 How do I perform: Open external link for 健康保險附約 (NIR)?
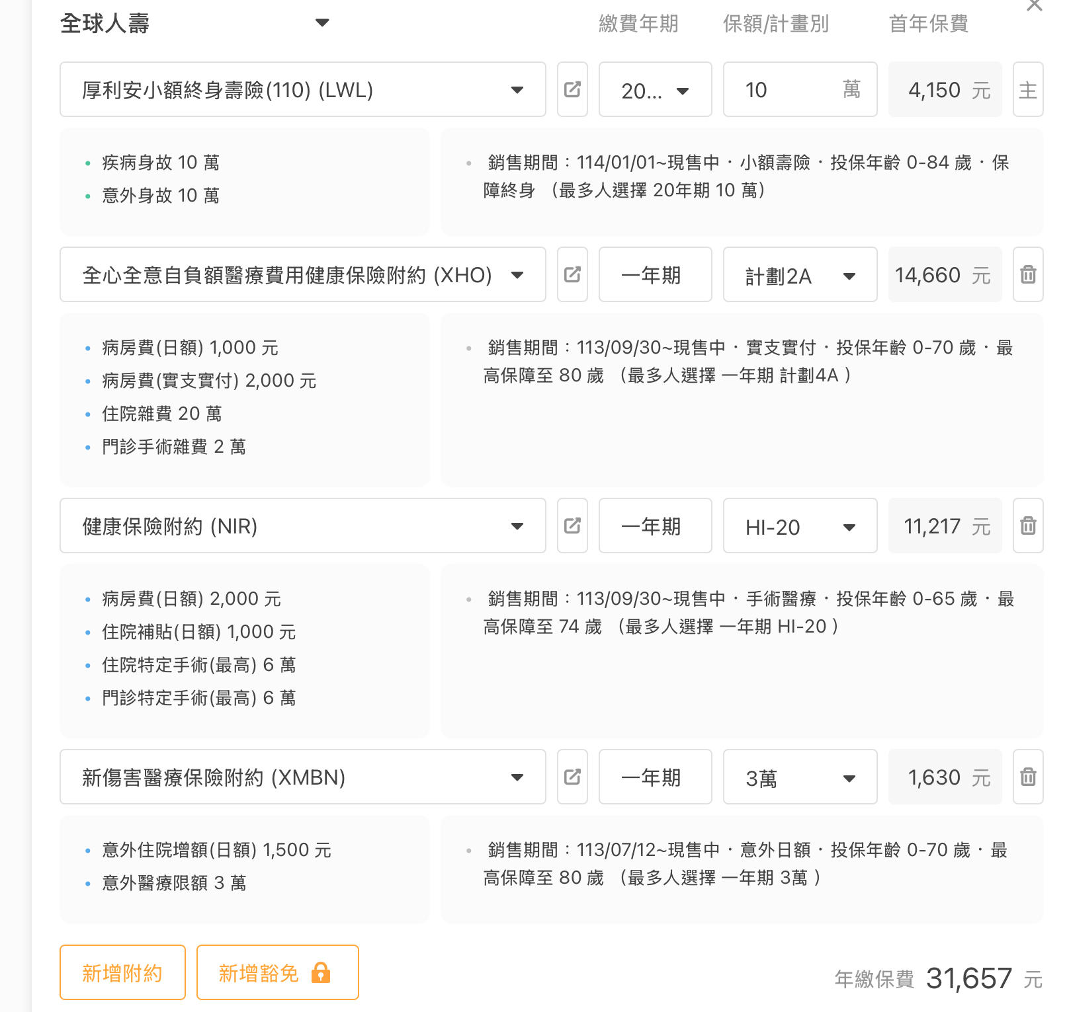pyautogui.click(x=572, y=525)
